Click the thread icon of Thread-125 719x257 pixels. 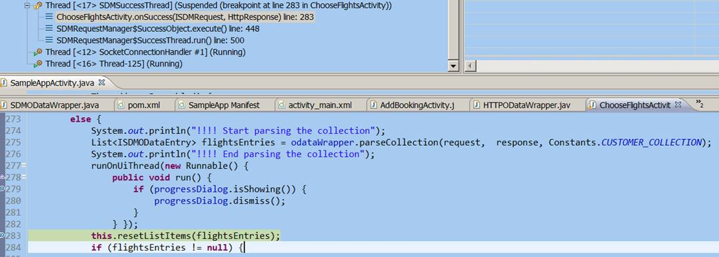(x=38, y=64)
